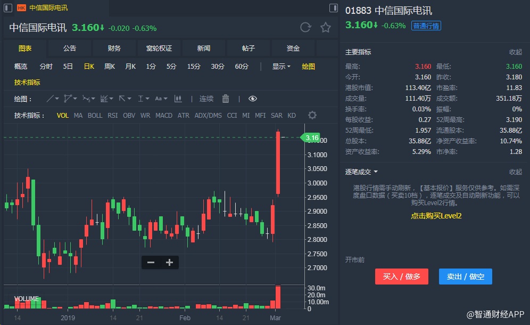
Task: Toggle the RSI indicator
Action: pos(113,116)
